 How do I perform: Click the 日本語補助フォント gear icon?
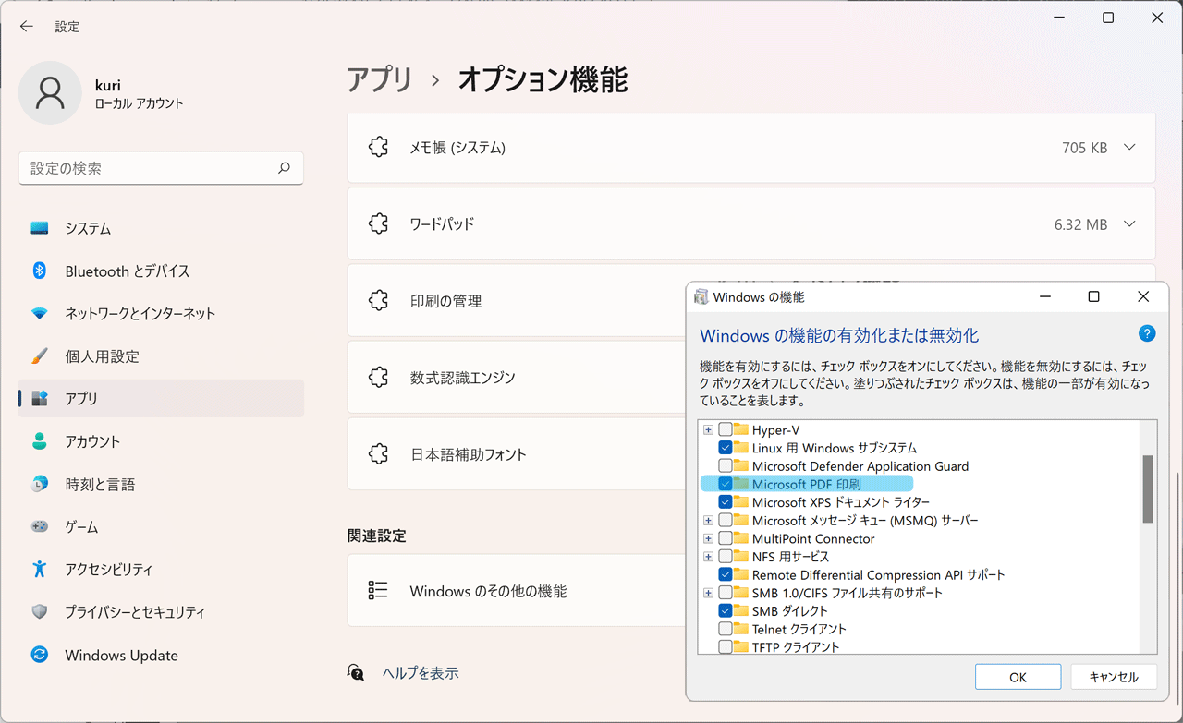(x=378, y=453)
